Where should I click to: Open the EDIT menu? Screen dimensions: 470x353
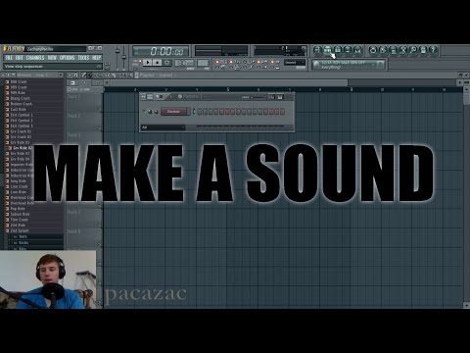tap(20, 58)
